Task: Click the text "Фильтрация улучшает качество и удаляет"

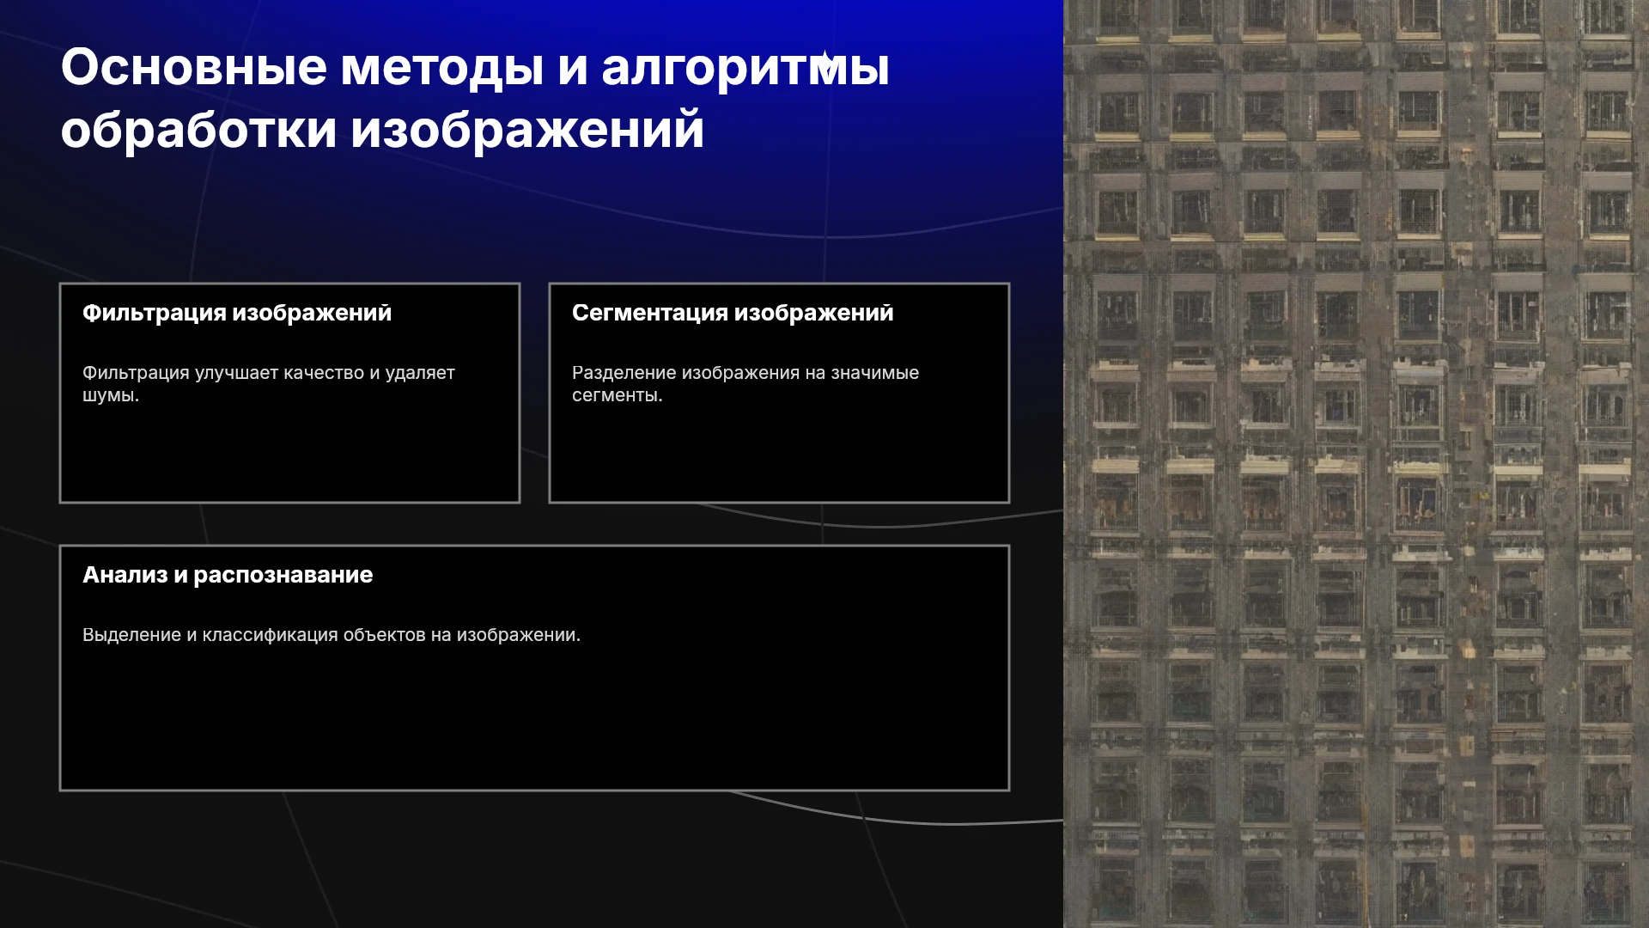Action: tap(269, 373)
